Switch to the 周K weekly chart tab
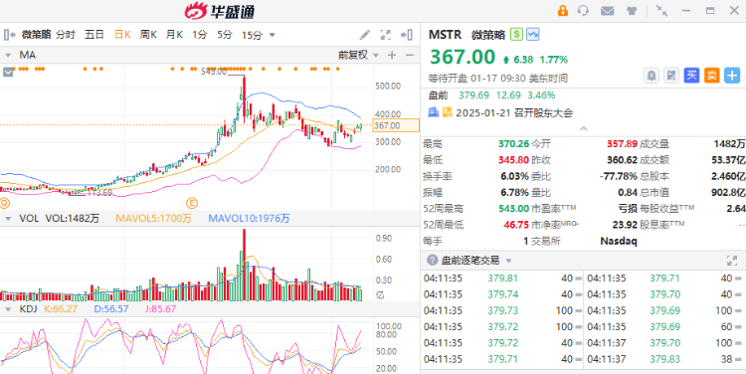This screenshot has height=374, width=746. click(x=148, y=35)
